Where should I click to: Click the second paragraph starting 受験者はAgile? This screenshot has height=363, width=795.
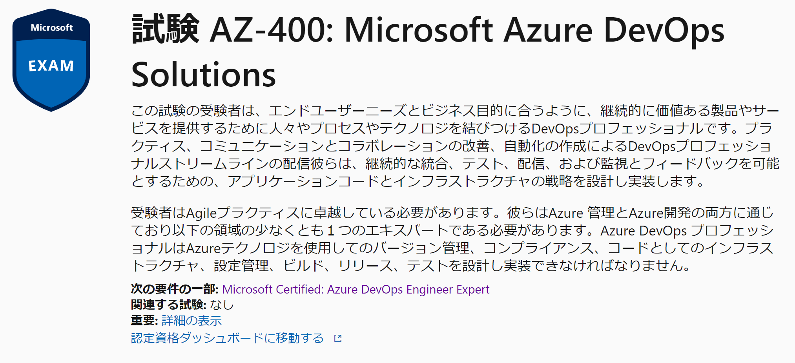[x=451, y=239]
